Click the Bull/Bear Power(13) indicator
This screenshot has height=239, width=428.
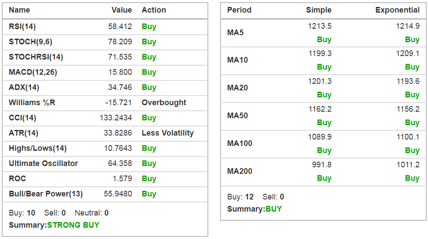pyautogui.click(x=46, y=194)
